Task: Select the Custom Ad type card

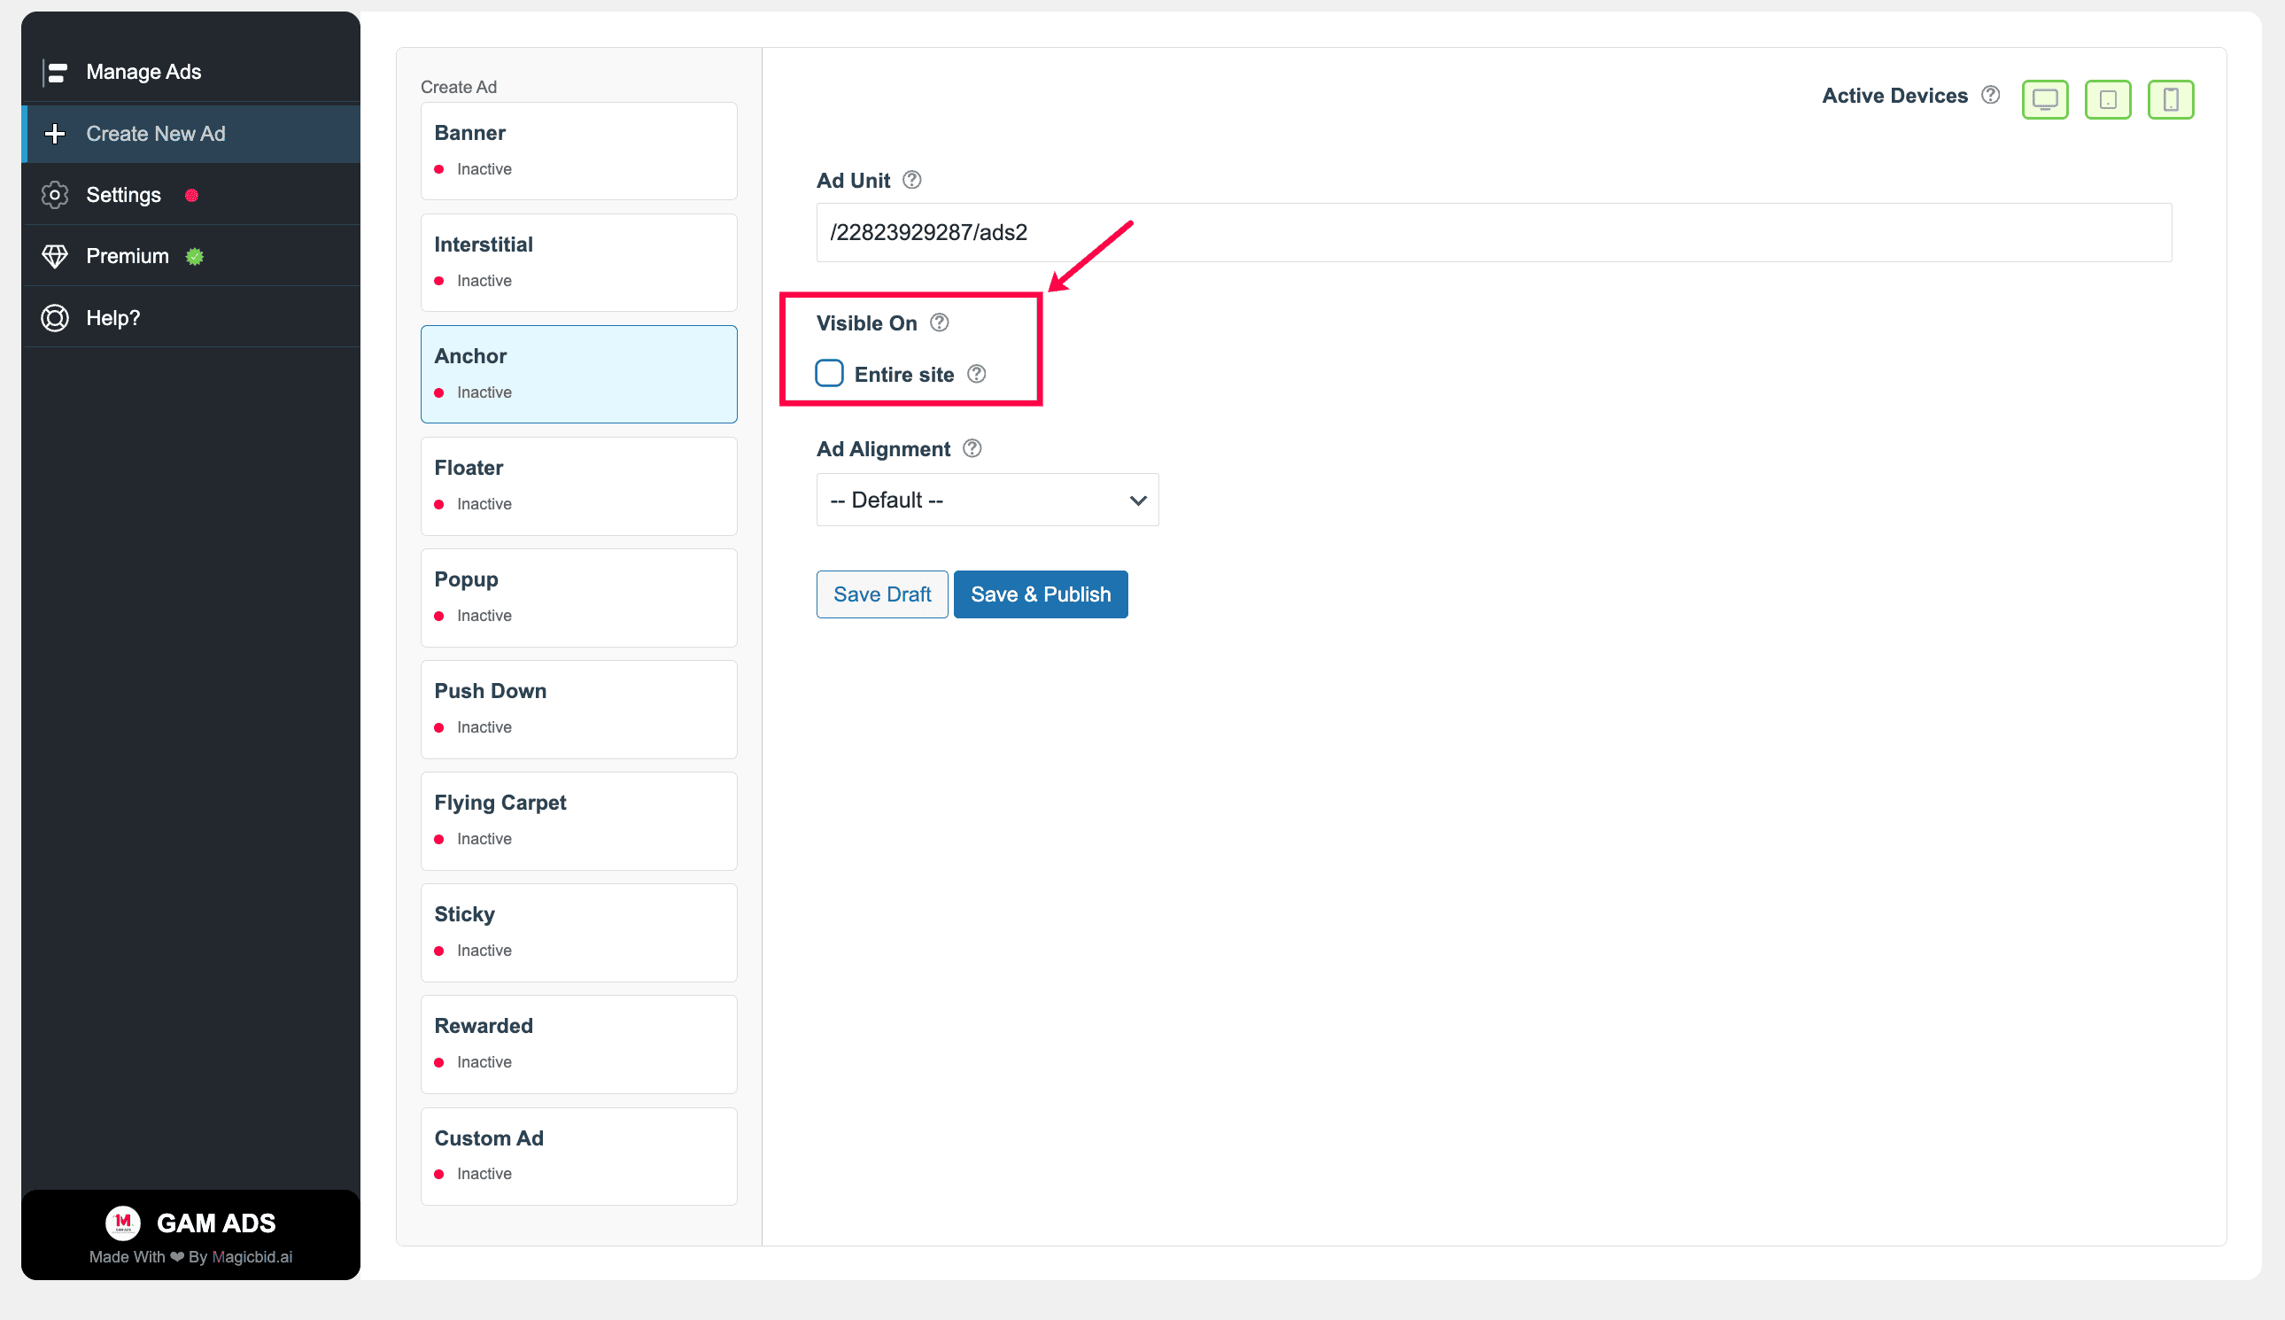Action: point(578,1156)
